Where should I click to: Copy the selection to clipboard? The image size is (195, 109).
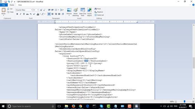click(x=10, y=12)
